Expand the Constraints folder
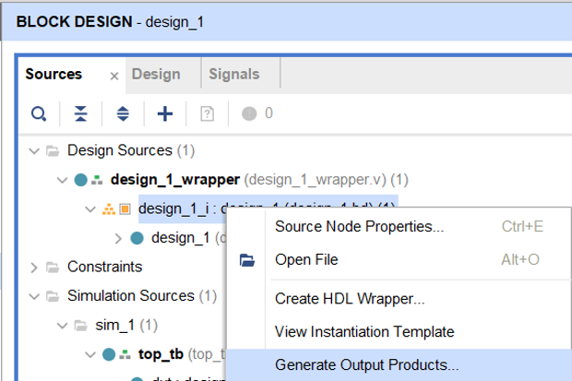Viewport: 572px width, 381px height. tap(35, 268)
